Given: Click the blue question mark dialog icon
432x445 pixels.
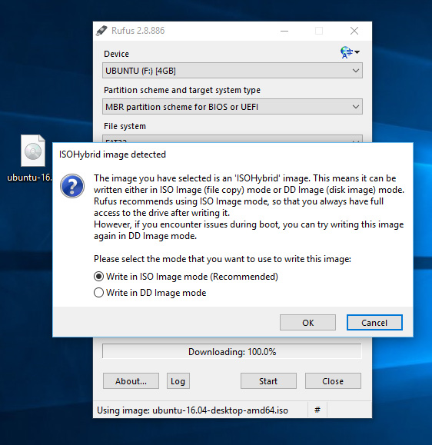Looking at the screenshot, I should (x=72, y=186).
